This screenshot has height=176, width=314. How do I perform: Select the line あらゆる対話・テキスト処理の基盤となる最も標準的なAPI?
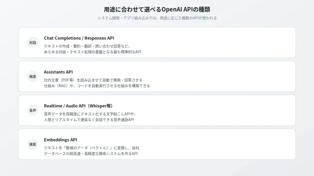point(93,52)
